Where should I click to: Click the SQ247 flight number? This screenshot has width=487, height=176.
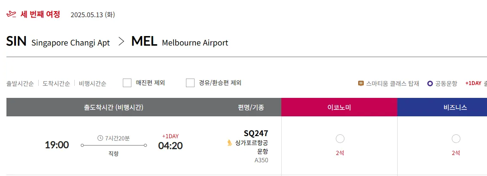(x=256, y=134)
